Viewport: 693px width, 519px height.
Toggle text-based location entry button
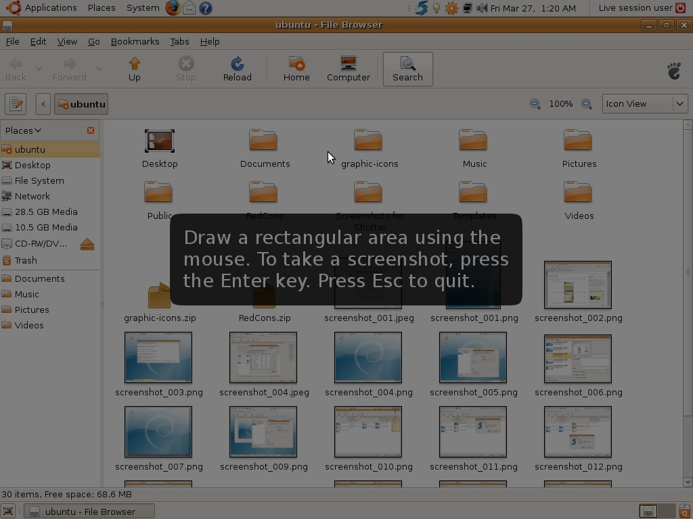[x=16, y=104]
